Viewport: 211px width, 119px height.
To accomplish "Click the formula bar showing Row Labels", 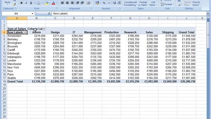I will [129, 14].
